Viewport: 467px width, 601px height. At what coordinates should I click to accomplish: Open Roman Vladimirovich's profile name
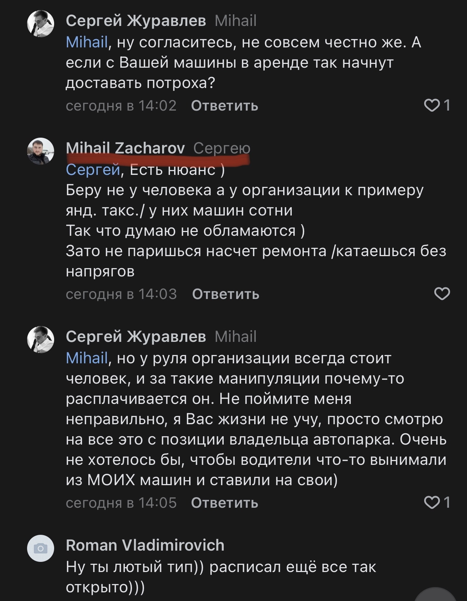pyautogui.click(x=145, y=545)
